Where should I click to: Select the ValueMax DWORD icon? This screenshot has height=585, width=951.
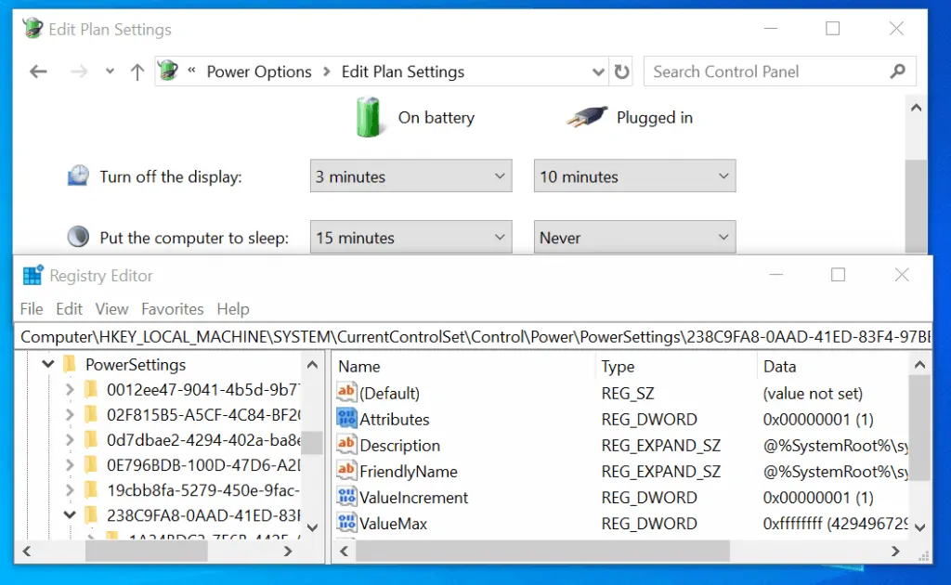coord(346,523)
